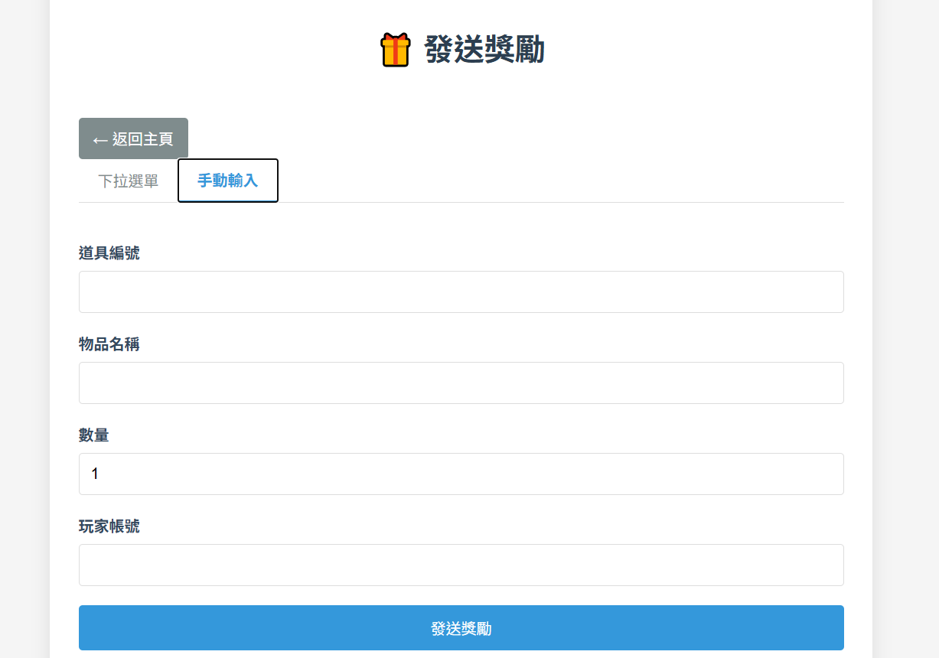Click the 物品名稱 label text
The height and width of the screenshot is (658, 939).
pyautogui.click(x=109, y=344)
